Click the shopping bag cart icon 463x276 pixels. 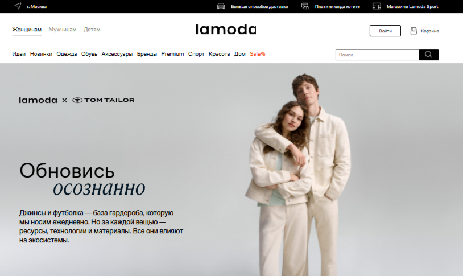[x=414, y=31]
